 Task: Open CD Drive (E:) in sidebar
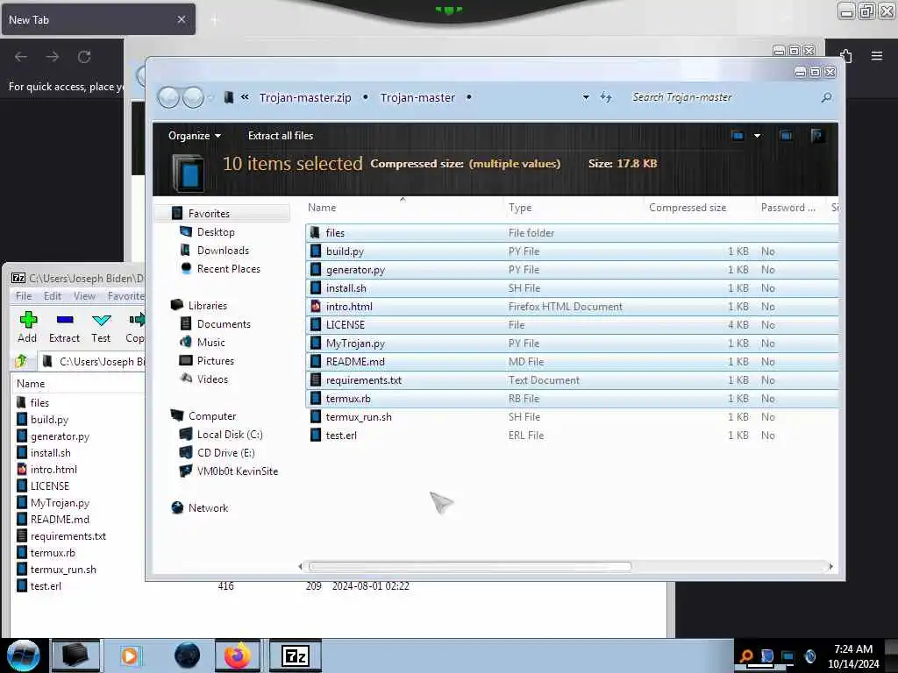coord(225,453)
